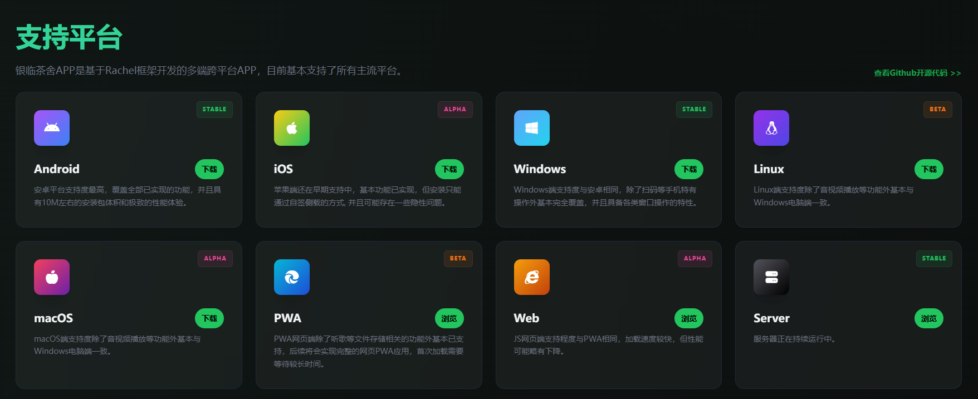
Task: Select the PWA title text
Action: coord(287,318)
